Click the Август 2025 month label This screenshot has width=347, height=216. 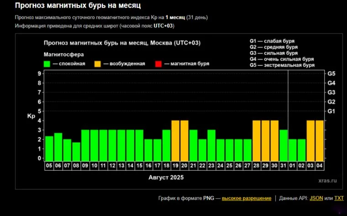[167, 176]
